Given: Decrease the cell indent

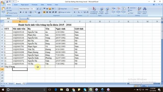Looking at the screenshot, I should [53, 12].
